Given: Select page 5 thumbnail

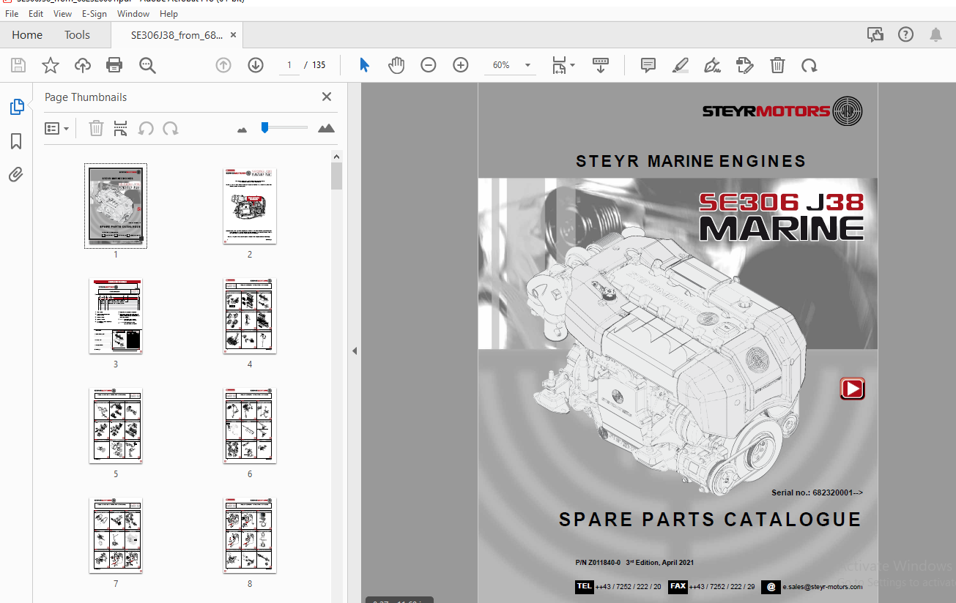Looking at the screenshot, I should tap(116, 425).
